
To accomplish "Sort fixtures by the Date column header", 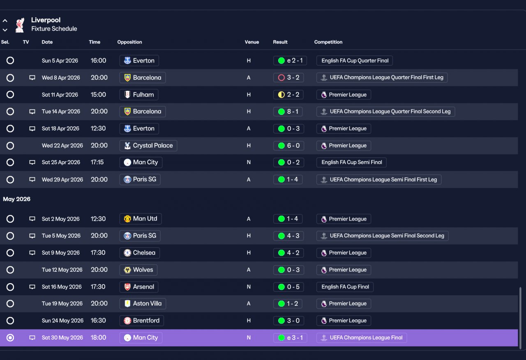I will coord(47,42).
